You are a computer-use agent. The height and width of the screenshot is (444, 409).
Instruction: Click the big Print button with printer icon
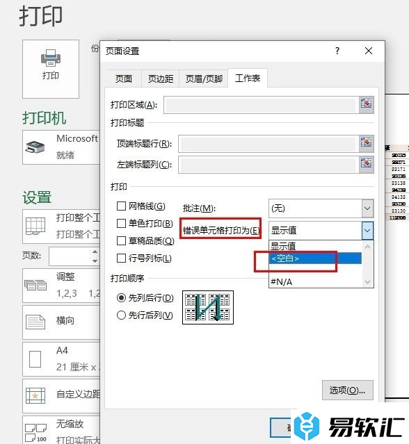point(51,69)
